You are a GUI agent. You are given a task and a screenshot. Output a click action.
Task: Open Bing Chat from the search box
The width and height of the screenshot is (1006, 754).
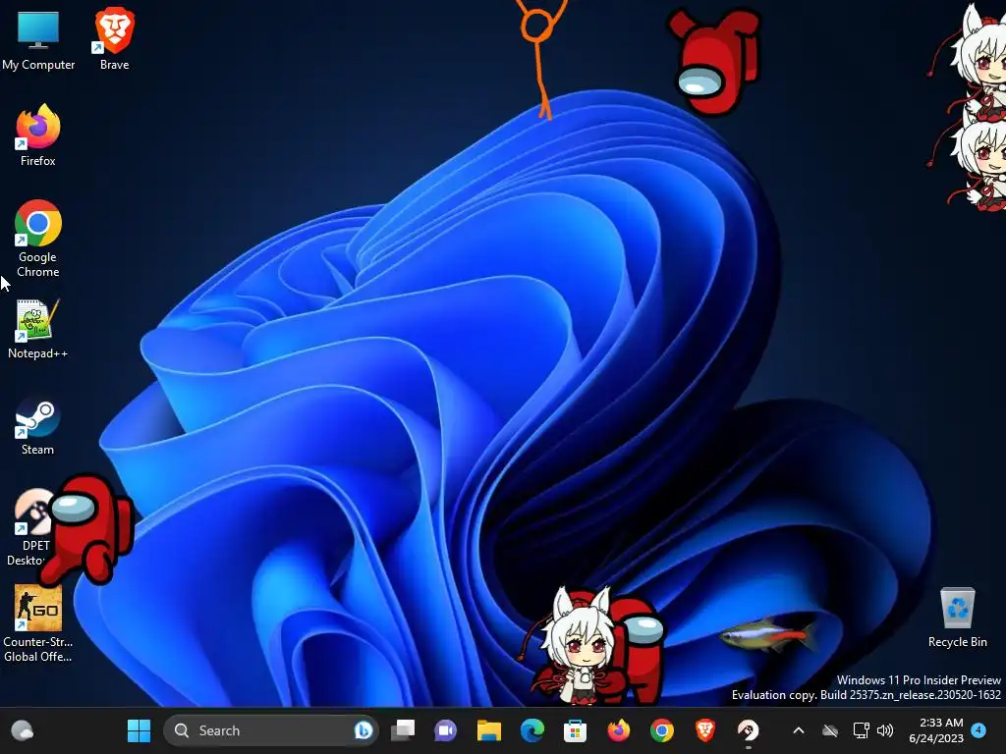[x=363, y=730]
